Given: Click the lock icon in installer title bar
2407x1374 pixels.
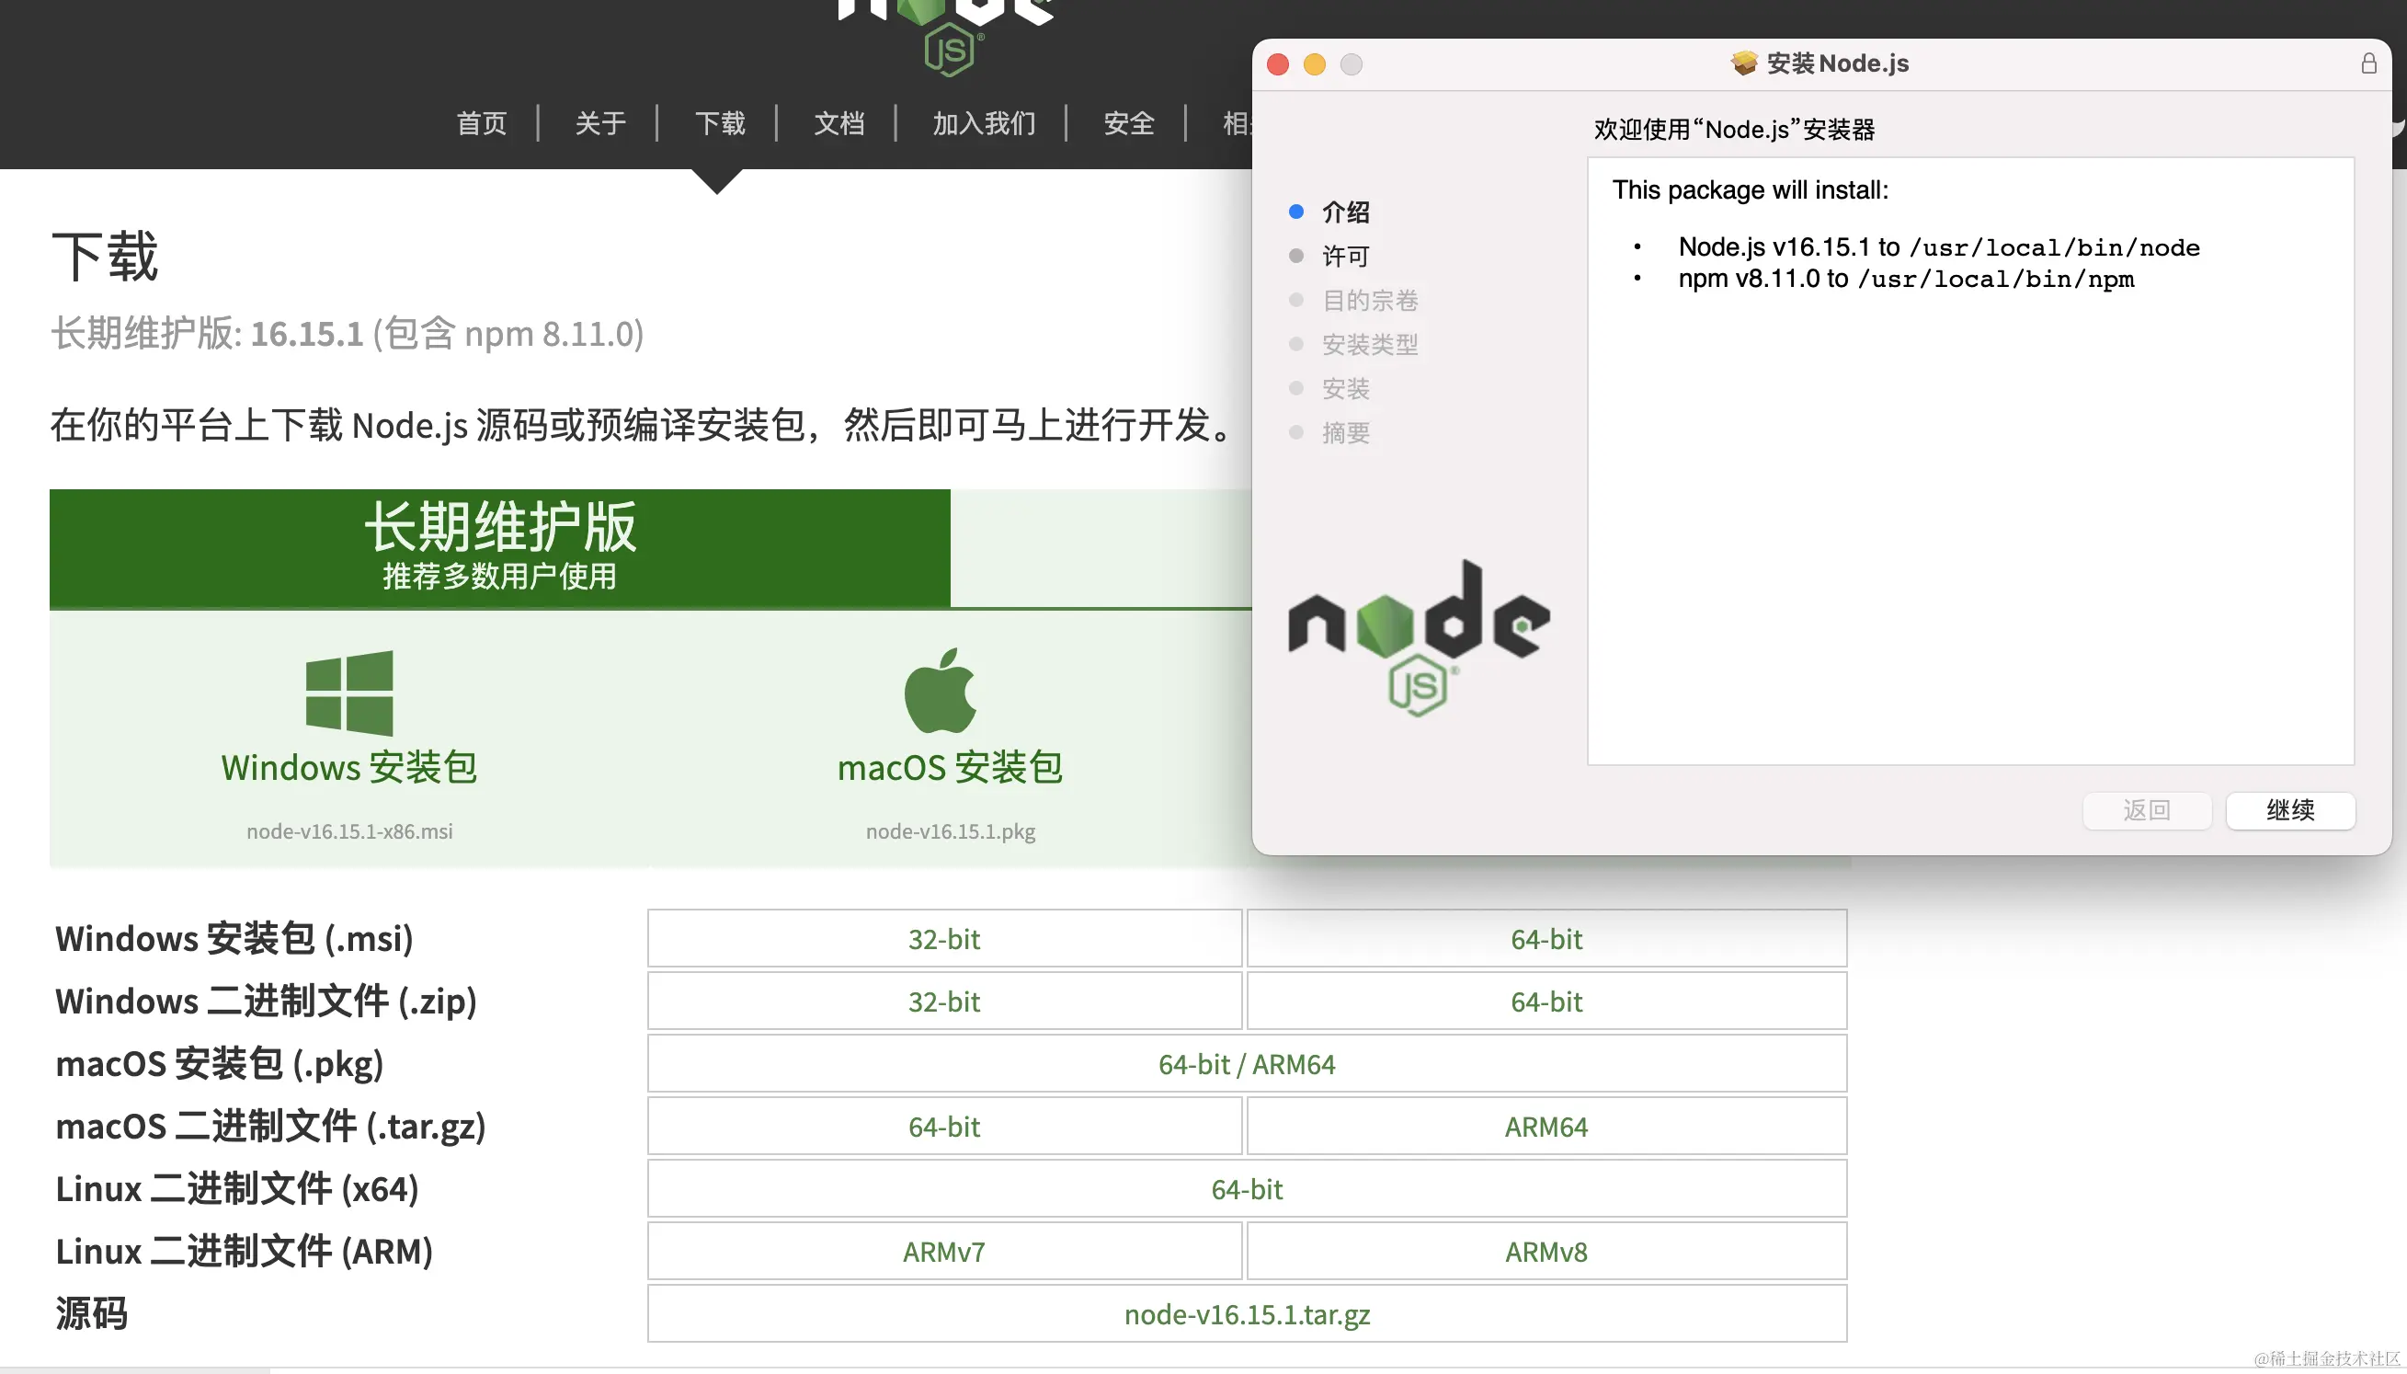Looking at the screenshot, I should 2368,63.
